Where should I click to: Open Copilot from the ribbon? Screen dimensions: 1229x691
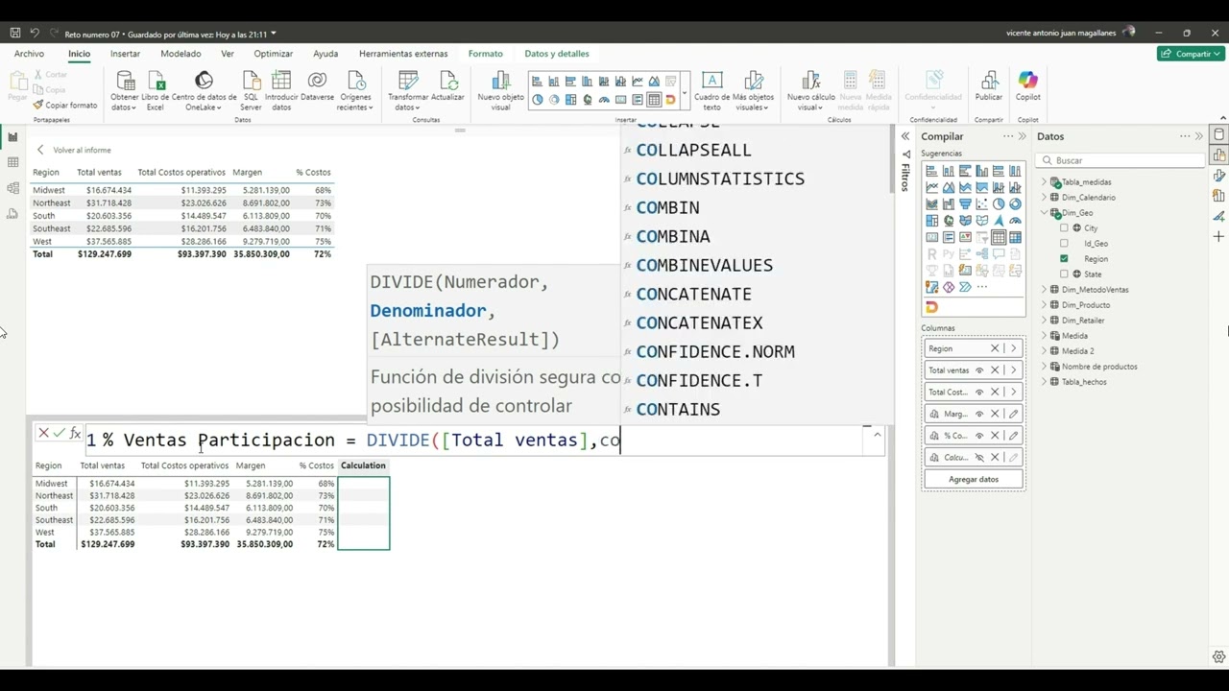click(x=1027, y=86)
